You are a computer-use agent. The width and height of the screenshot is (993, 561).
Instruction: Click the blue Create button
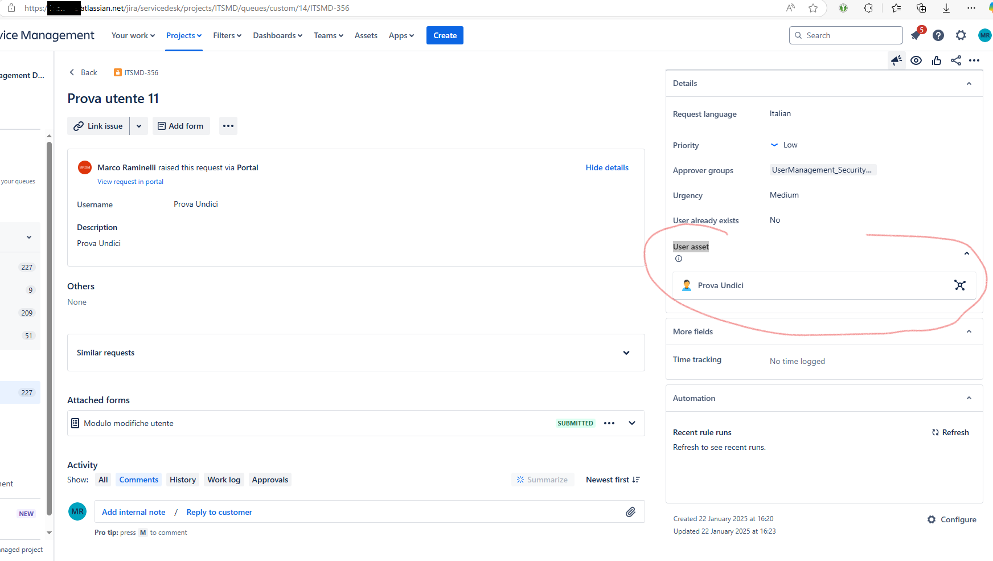[445, 35]
